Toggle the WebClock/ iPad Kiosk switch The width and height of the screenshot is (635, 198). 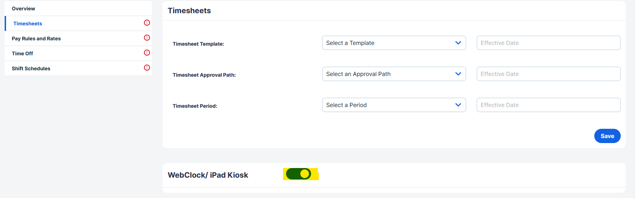[x=299, y=174]
